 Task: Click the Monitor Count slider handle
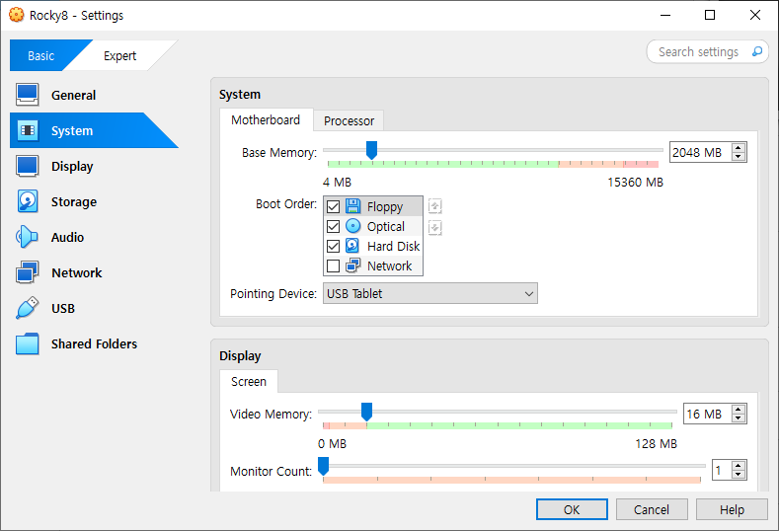[324, 467]
